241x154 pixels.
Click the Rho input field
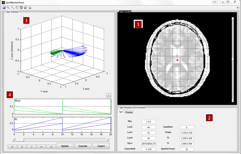point(148,122)
